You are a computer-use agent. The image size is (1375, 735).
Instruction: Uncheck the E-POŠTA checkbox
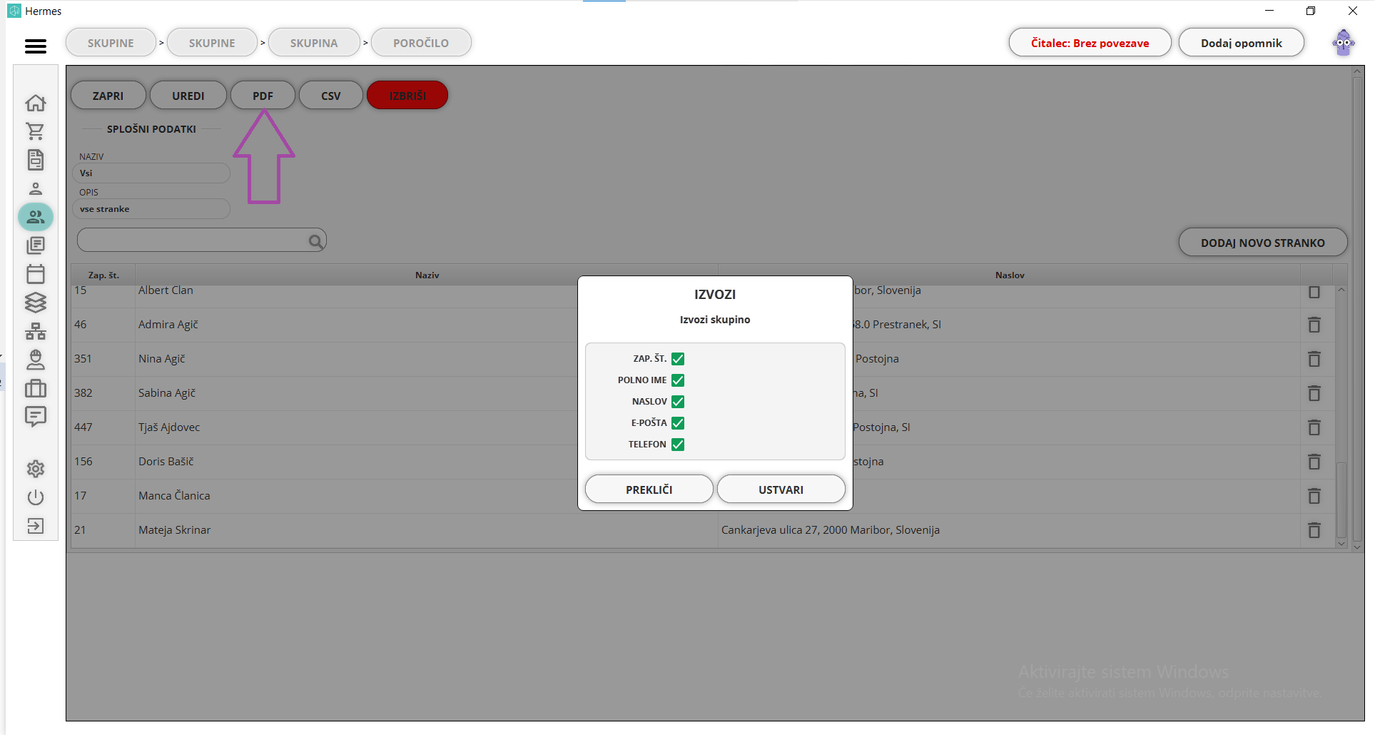pos(678,423)
